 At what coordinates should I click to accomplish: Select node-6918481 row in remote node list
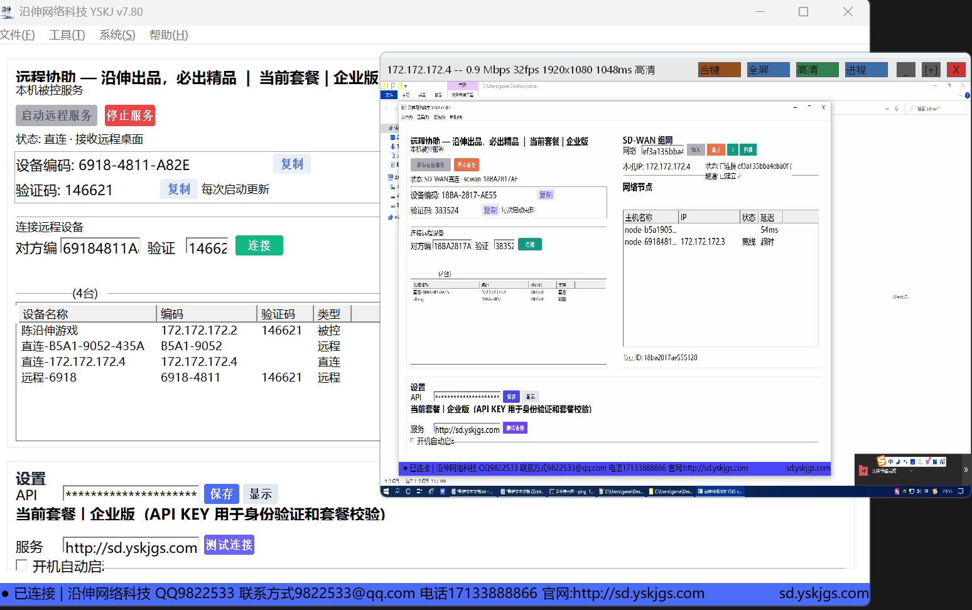tap(720, 242)
